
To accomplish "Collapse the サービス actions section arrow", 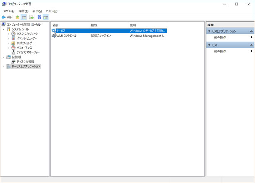I will [251, 45].
